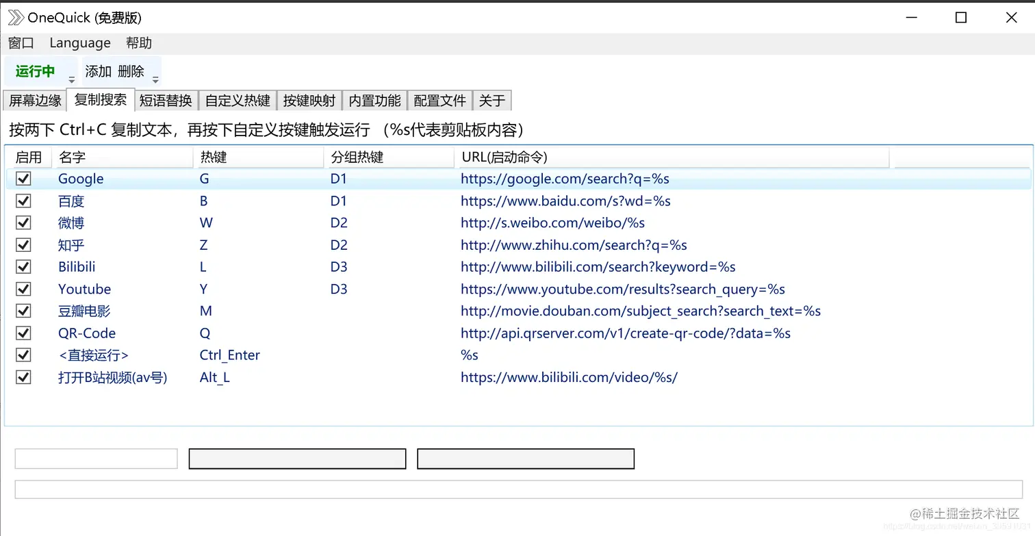Image resolution: width=1035 pixels, height=536 pixels.
Task: Uncheck the Bilibili row checkbox
Action: 23,267
